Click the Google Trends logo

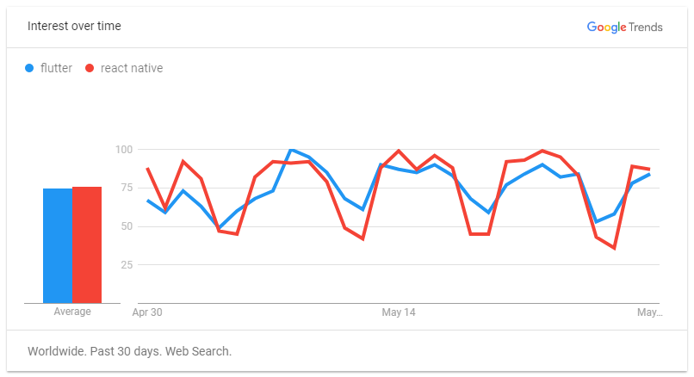pos(624,28)
